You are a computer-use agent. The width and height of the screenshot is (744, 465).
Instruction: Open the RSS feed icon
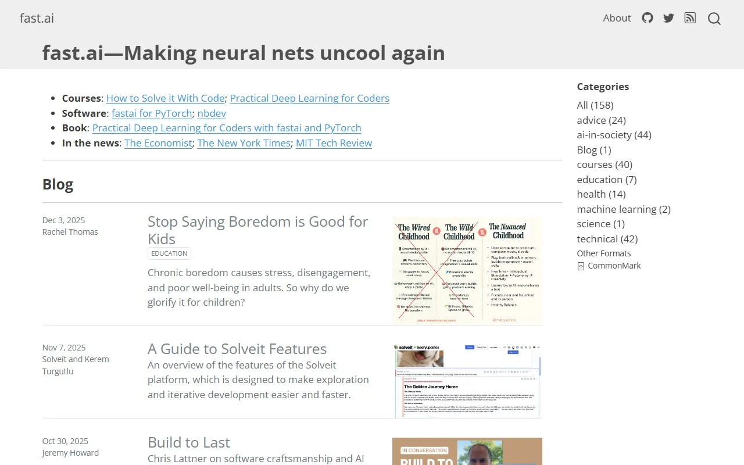click(x=690, y=18)
